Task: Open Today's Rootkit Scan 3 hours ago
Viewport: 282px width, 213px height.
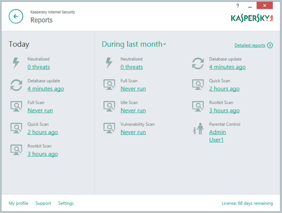Action: (x=43, y=154)
